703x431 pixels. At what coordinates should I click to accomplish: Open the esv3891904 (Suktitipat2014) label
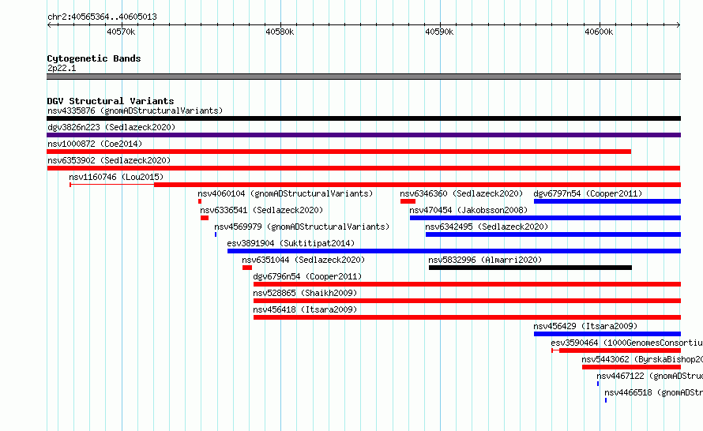[291, 243]
